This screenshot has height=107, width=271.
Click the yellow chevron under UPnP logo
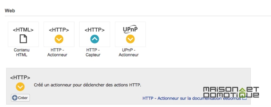pyautogui.click(x=130, y=39)
